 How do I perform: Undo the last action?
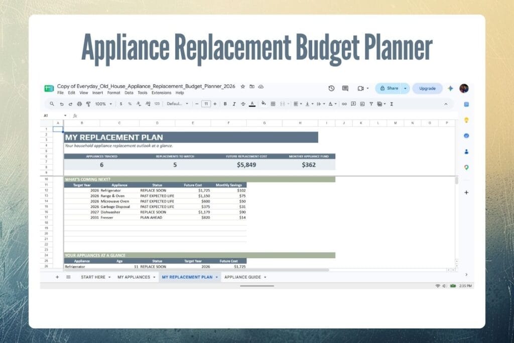pyautogui.click(x=61, y=104)
